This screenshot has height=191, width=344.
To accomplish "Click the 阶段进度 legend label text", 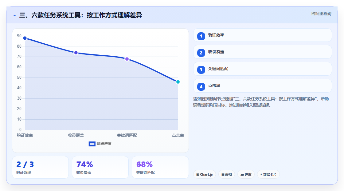I will [104, 144].
